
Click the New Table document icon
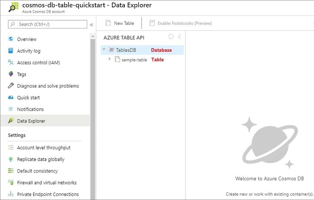tap(108, 23)
